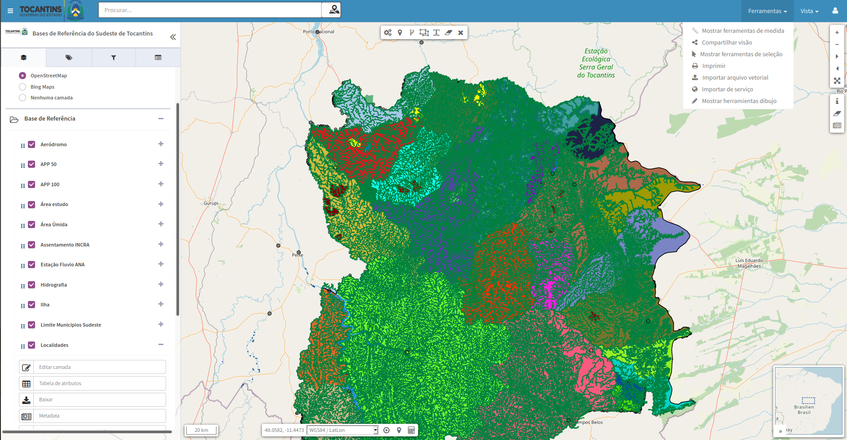This screenshot has height=440, width=847.
Task: Click the place marker drawing tool
Action: pos(400,33)
